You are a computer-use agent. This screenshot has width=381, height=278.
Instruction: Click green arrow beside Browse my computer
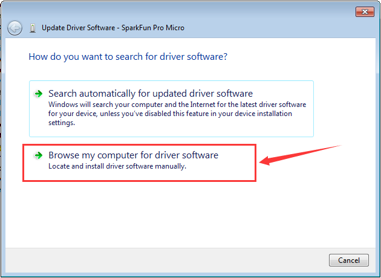click(x=38, y=155)
